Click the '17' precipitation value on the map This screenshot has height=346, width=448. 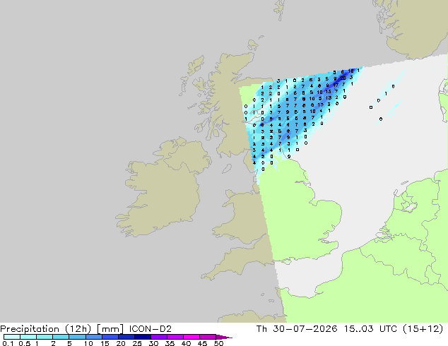click(336, 85)
